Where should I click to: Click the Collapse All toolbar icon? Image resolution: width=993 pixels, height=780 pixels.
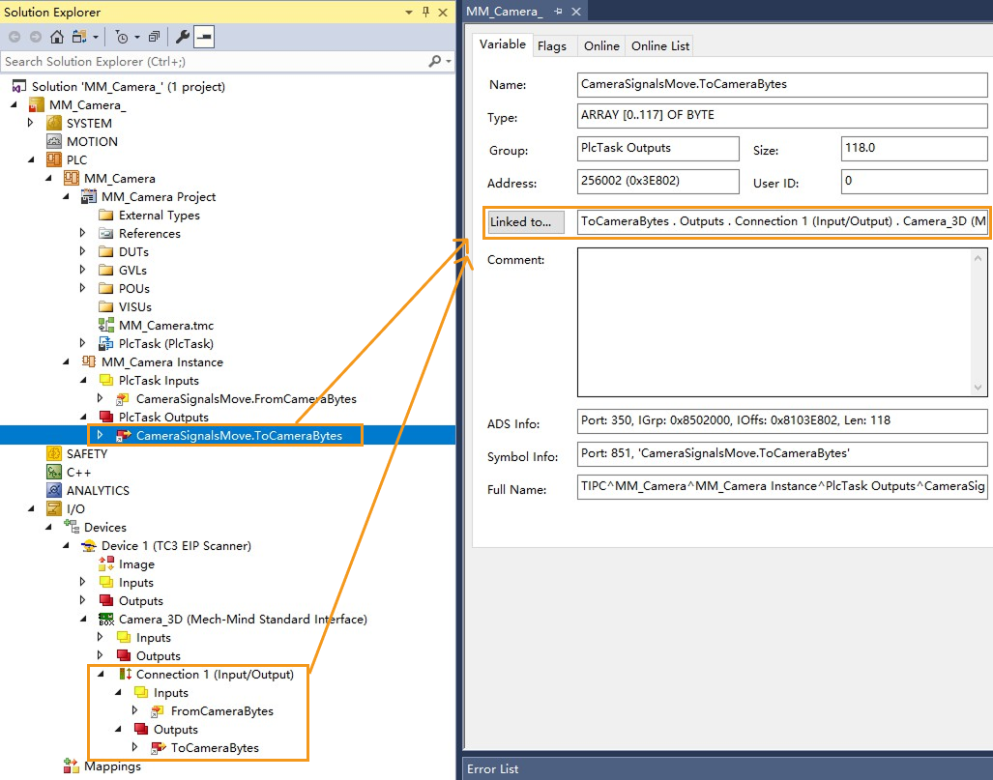[154, 37]
